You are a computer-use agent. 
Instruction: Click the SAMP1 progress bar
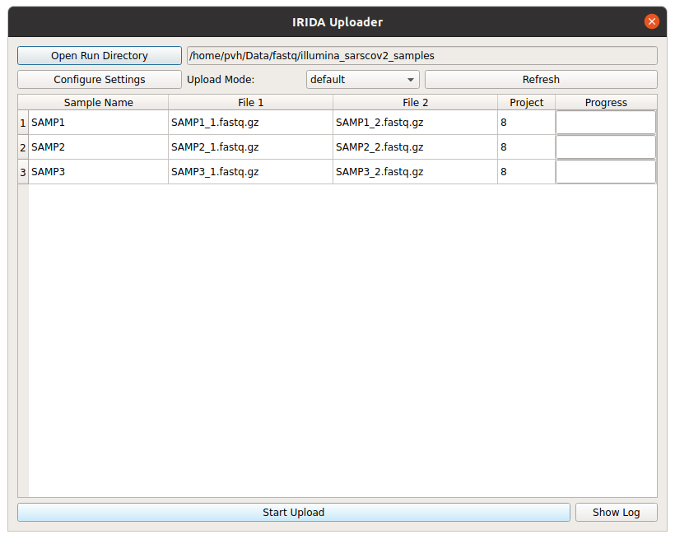(x=606, y=123)
